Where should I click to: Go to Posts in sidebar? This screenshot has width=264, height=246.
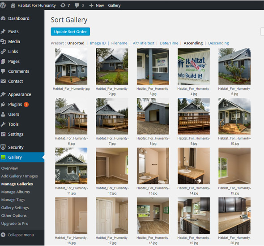pos(13,31)
